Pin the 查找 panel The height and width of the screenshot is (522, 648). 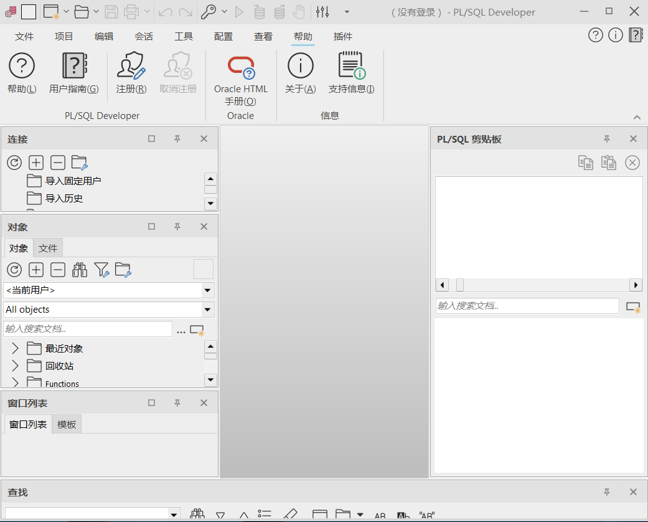click(x=607, y=492)
